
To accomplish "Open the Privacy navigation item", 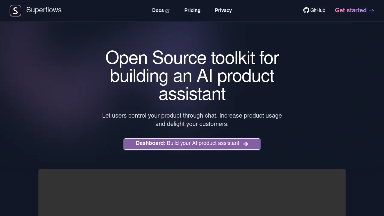I will [x=223, y=10].
